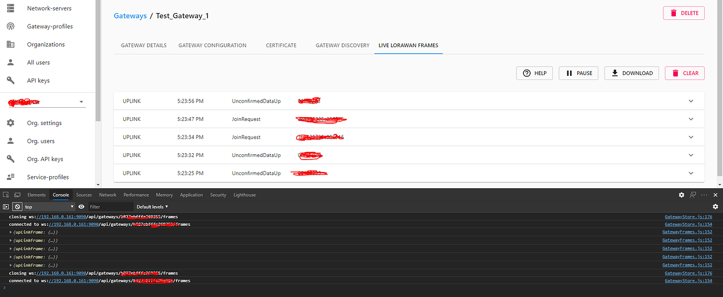The image size is (723, 297).
Task: Open DevTools Application tab
Action: [191, 195]
